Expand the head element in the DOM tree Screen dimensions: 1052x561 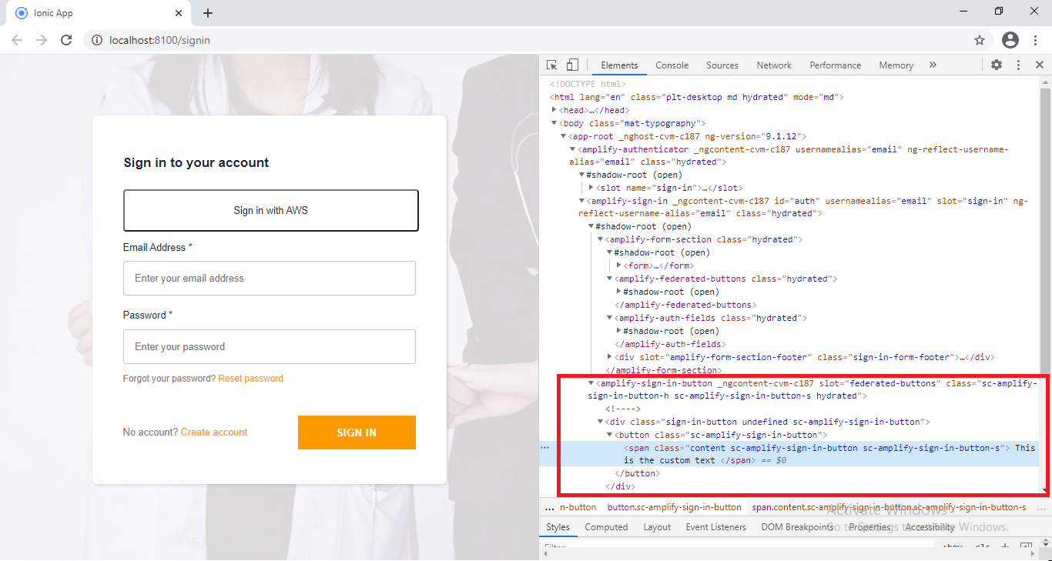[554, 109]
